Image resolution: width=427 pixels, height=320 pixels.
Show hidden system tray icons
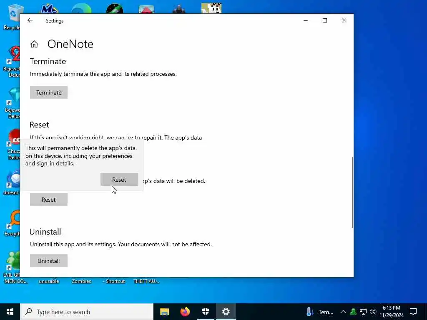coord(343,312)
